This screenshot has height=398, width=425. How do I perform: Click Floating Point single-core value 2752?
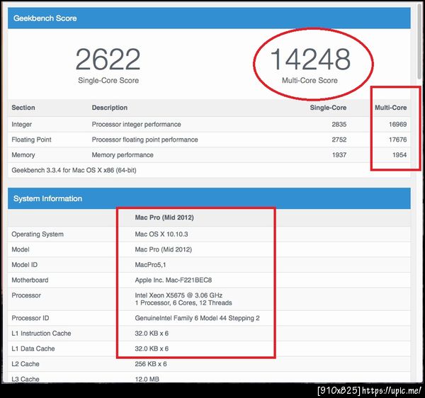pyautogui.click(x=339, y=140)
